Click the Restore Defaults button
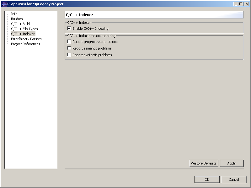 (x=204, y=163)
